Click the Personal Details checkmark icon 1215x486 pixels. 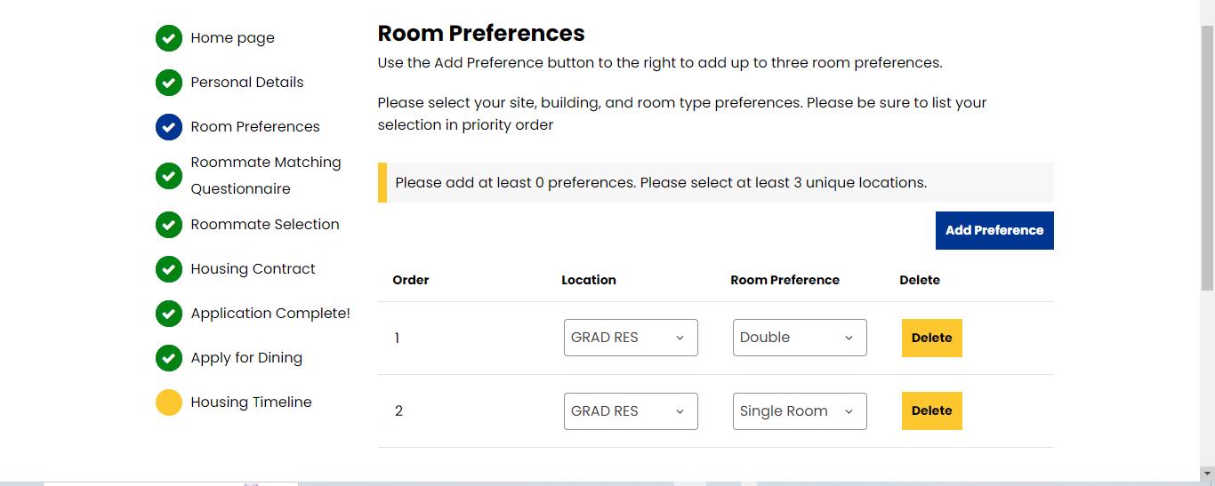click(x=169, y=83)
